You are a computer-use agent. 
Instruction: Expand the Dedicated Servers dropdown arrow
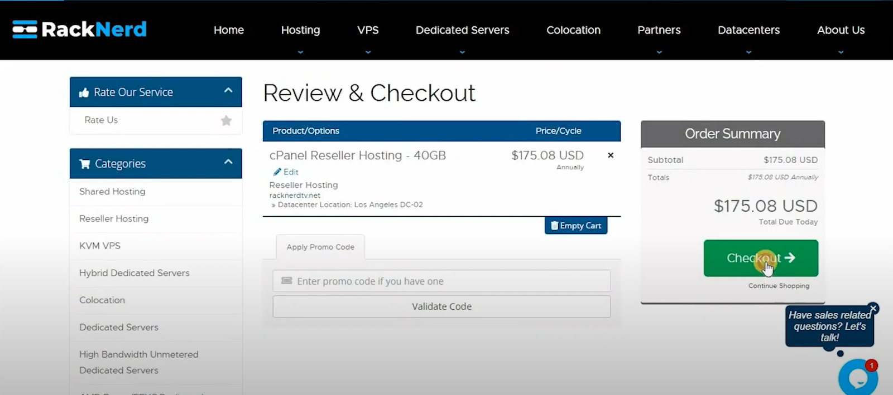[x=462, y=52]
